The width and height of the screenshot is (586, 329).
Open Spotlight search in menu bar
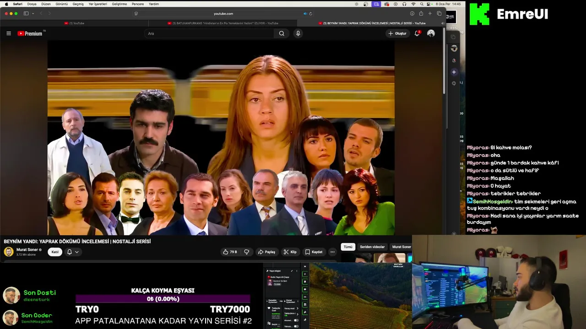click(x=422, y=4)
